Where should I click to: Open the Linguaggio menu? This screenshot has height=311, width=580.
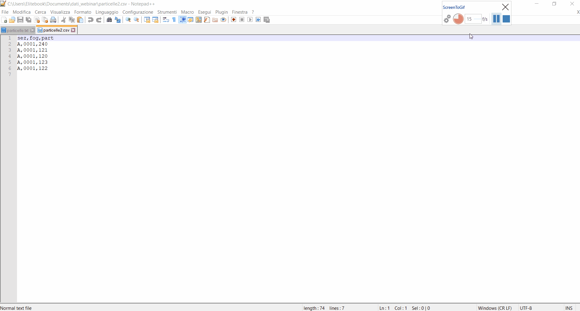[107, 12]
